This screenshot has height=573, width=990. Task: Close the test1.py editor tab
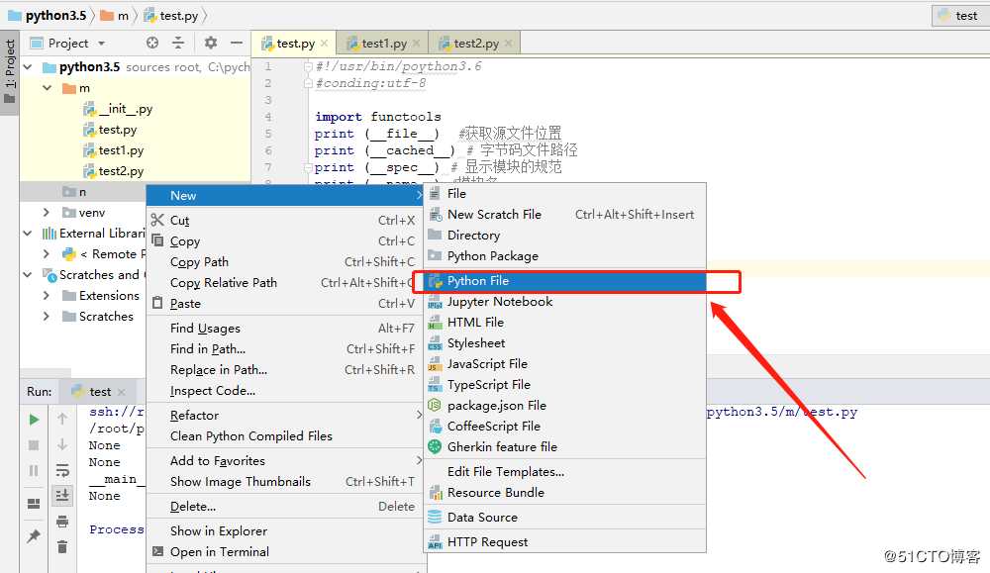point(416,43)
